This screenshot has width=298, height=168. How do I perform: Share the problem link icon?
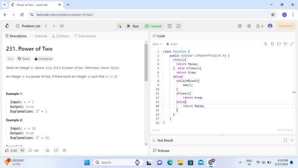click(56, 150)
